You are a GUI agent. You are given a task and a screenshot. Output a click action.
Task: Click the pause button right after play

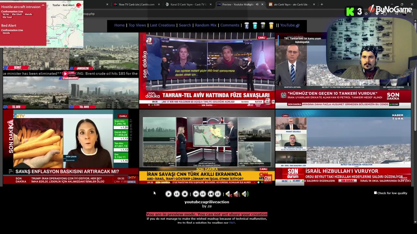tap(177, 194)
